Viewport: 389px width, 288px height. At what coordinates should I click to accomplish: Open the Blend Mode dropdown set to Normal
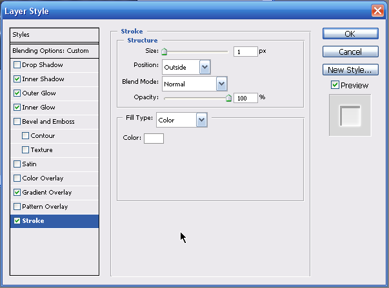coord(195,84)
